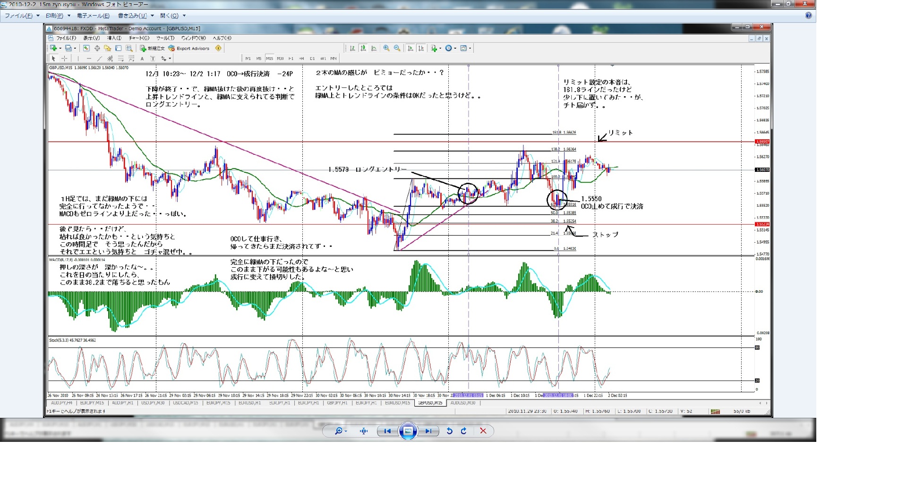907x491 pixels.
Task: Open the ファイル(F) menu in Photo Viewer
Action: tap(22, 16)
